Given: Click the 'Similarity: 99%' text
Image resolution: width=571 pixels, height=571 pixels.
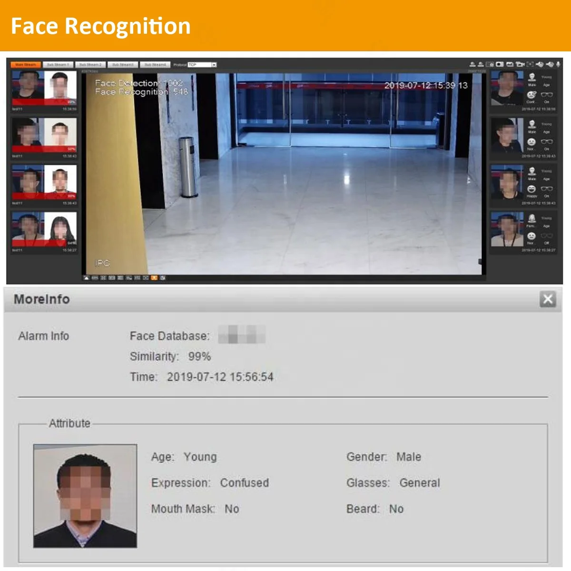Looking at the screenshot, I should (x=170, y=356).
